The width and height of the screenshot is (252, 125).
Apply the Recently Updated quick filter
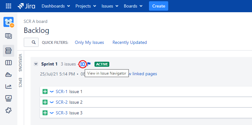tap(129, 42)
